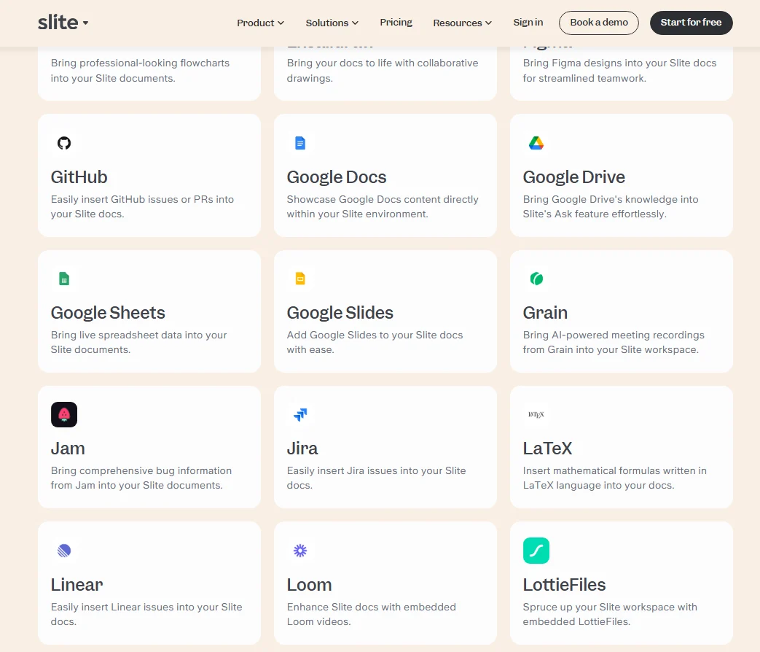Screen dimensions: 760x652
Task: Click the Grain green leaf icon
Action: [x=536, y=279]
